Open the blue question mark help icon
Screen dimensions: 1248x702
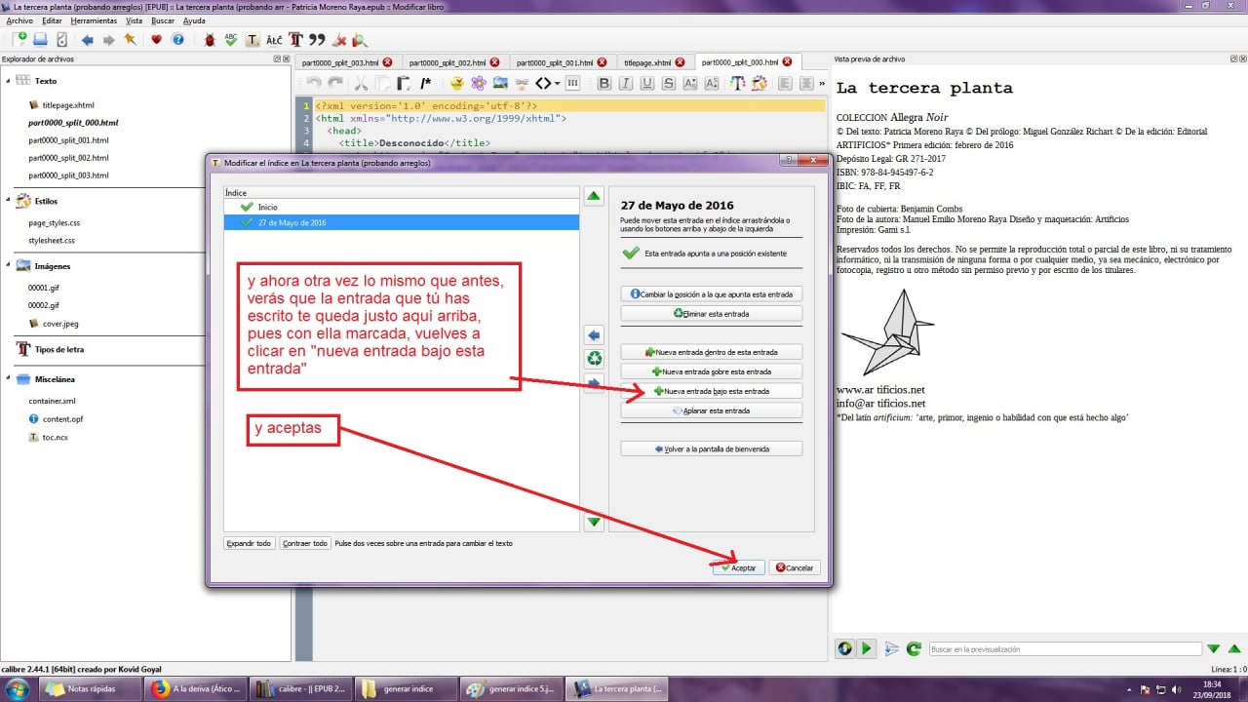click(177, 40)
